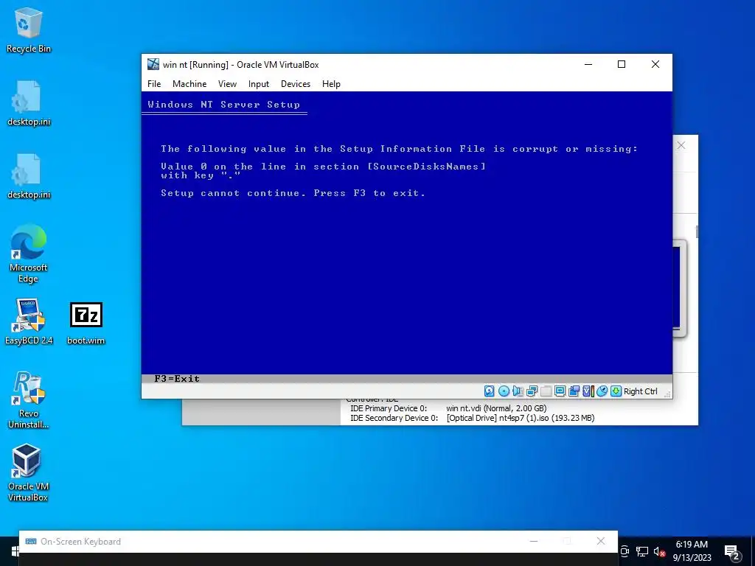Image resolution: width=755 pixels, height=566 pixels.
Task: Select the Recycle Bin desktop icon
Action: click(x=29, y=29)
